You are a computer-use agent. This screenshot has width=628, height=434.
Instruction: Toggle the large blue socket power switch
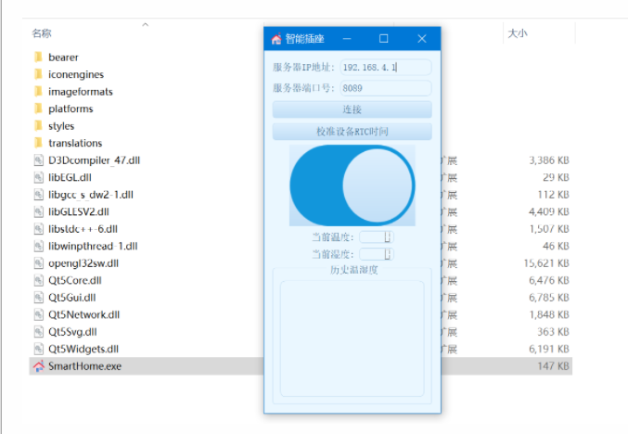coord(352,185)
